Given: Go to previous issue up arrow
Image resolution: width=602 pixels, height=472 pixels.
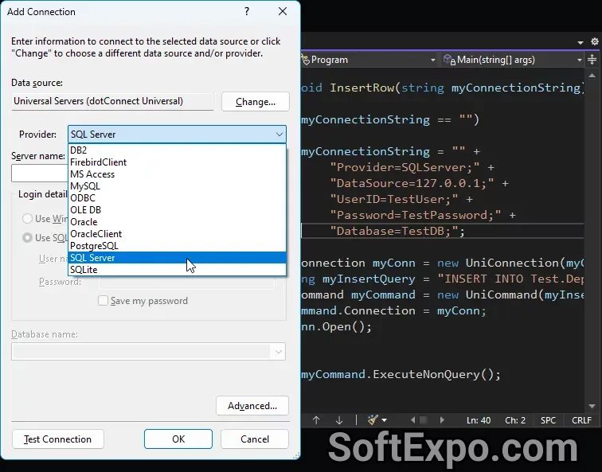Looking at the screenshot, I should [316, 420].
